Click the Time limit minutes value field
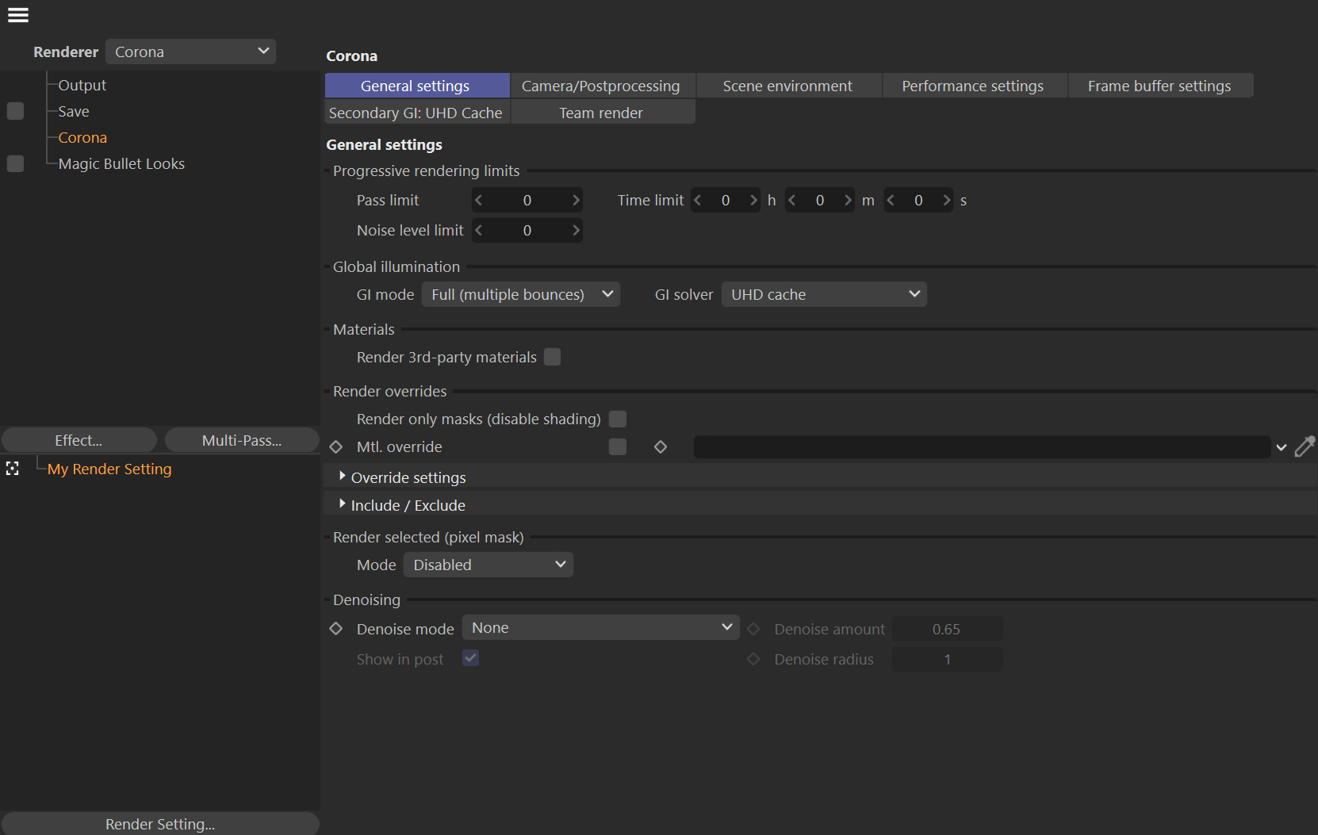The height and width of the screenshot is (835, 1318). (820, 201)
